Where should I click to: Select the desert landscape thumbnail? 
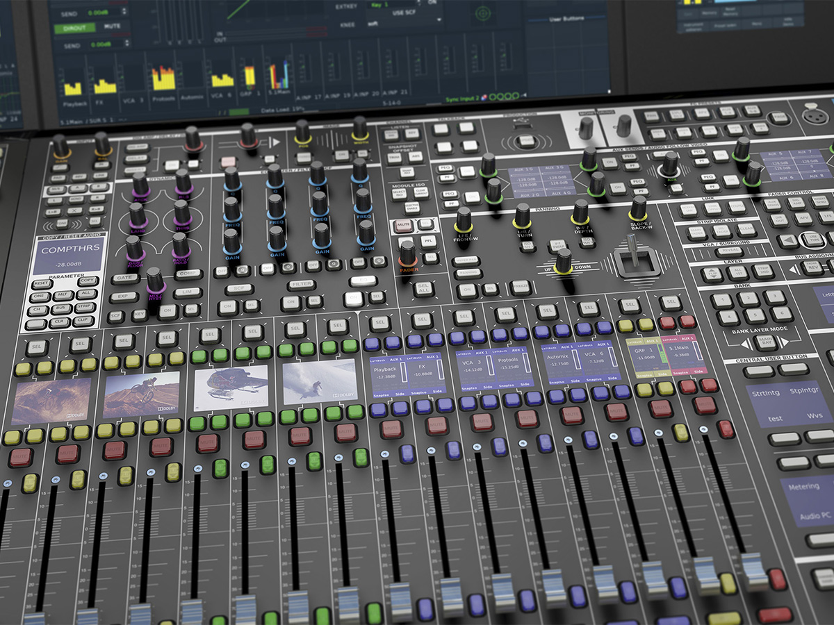point(51,401)
